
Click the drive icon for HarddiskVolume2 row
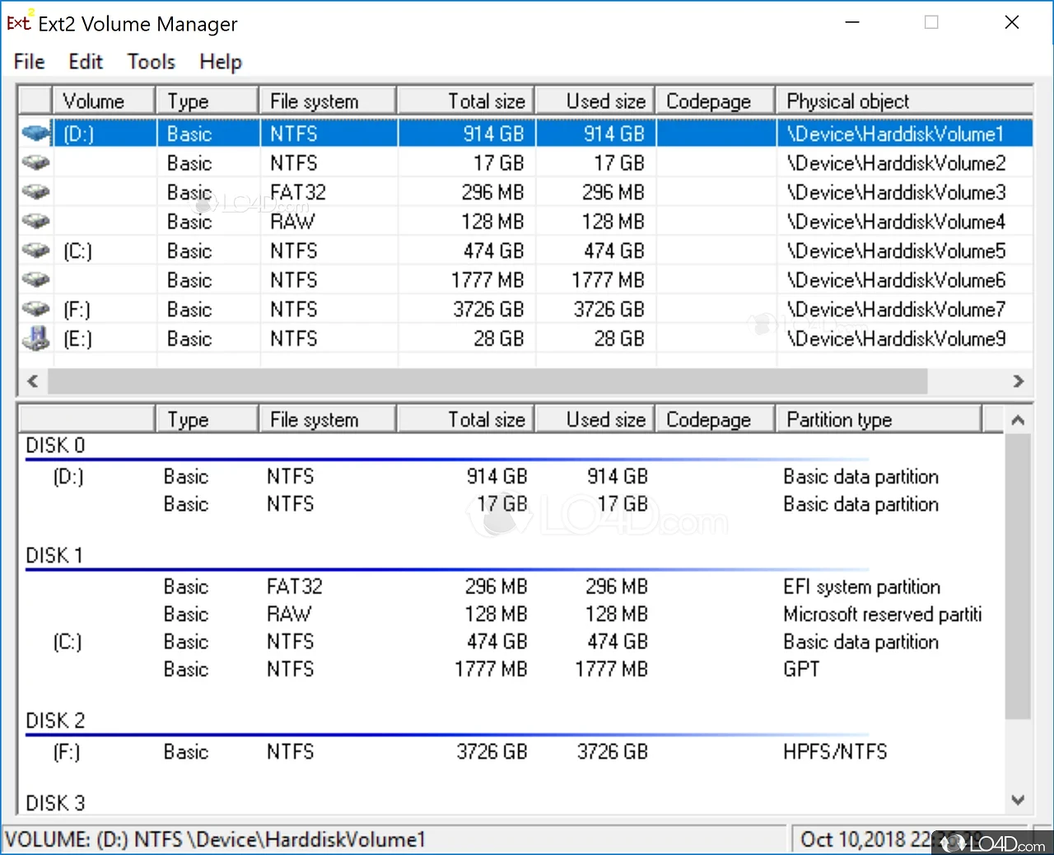point(35,163)
